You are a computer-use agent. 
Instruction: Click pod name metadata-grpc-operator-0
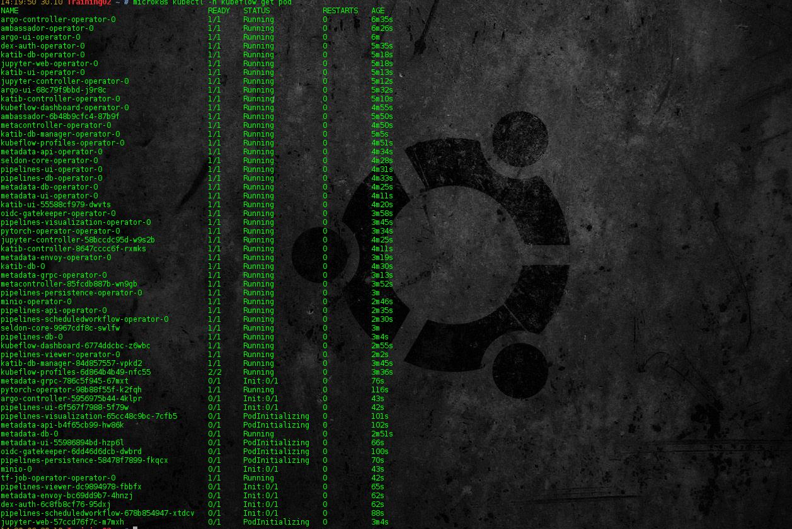tap(54, 275)
